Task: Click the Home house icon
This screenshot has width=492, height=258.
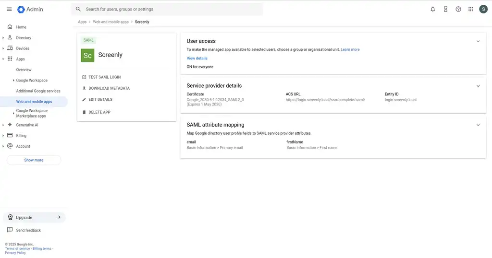Action: (x=10, y=27)
